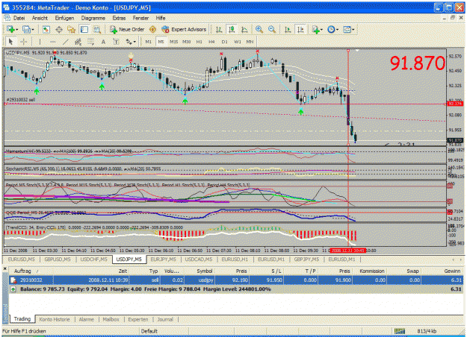This screenshot has width=467, height=337.
Task: Toggle Expert Advisors on or off
Action: pos(184,29)
